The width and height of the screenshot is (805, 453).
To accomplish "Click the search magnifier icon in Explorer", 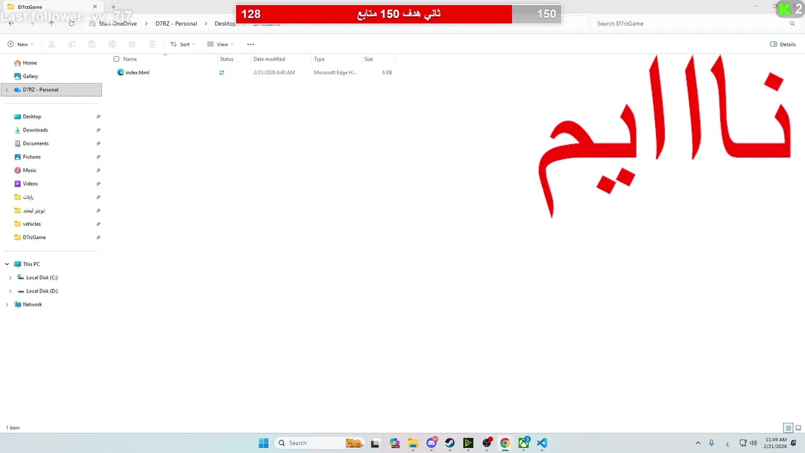I will coord(792,23).
